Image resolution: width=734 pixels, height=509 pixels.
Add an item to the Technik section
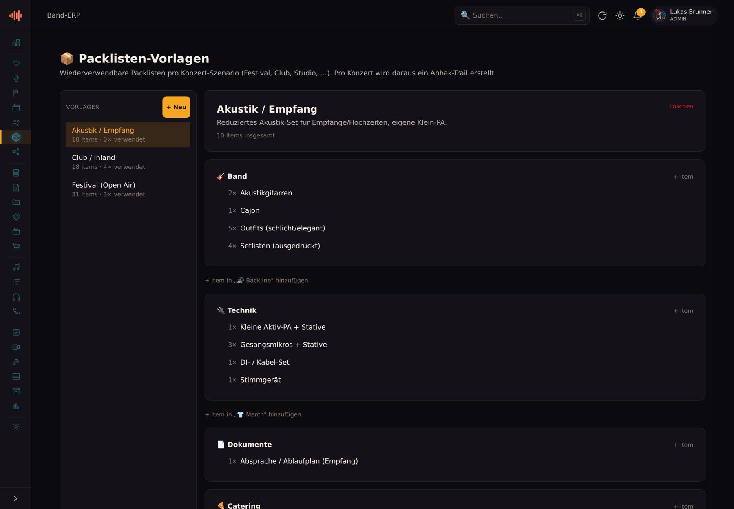point(683,311)
